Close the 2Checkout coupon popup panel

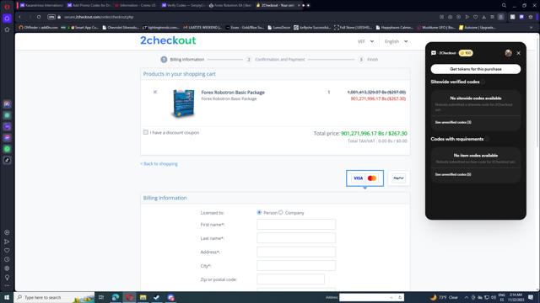(518, 53)
